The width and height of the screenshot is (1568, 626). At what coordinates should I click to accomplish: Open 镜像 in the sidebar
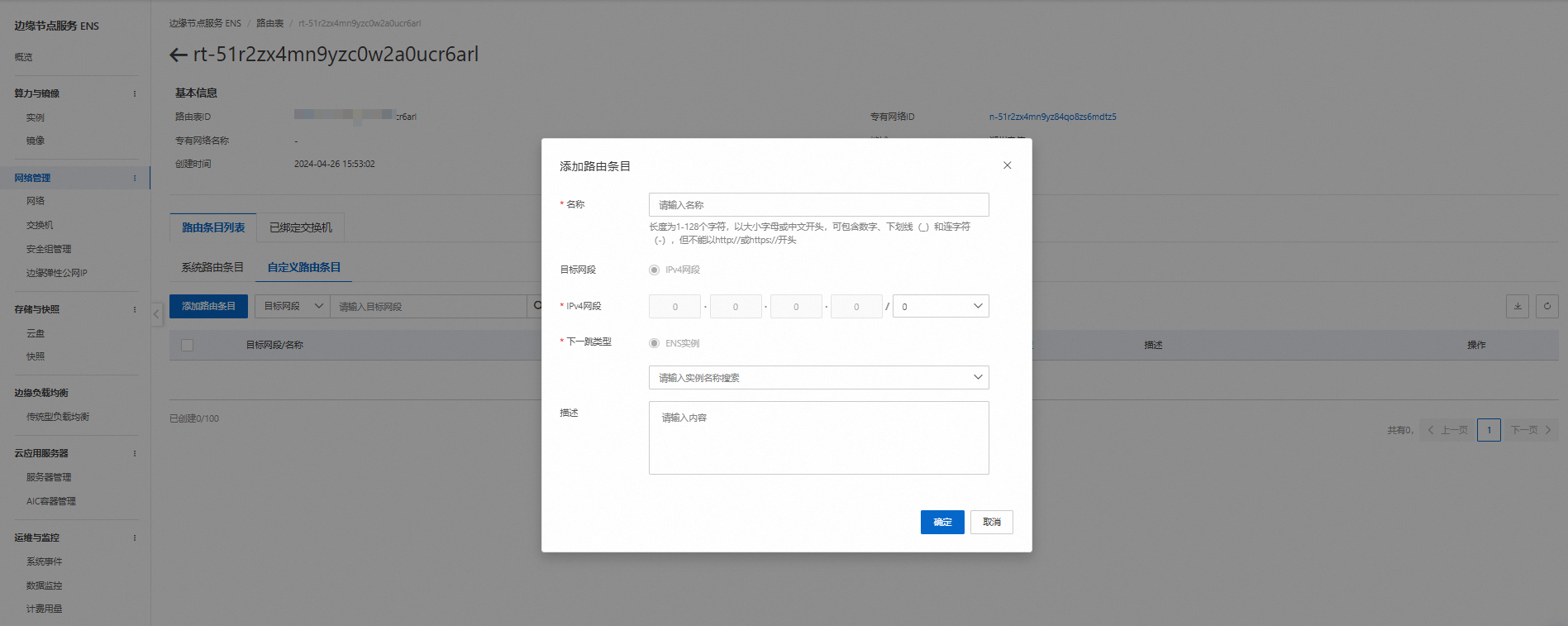click(36, 141)
